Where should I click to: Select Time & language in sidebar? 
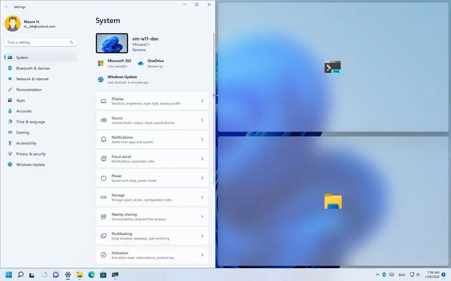pyautogui.click(x=30, y=122)
